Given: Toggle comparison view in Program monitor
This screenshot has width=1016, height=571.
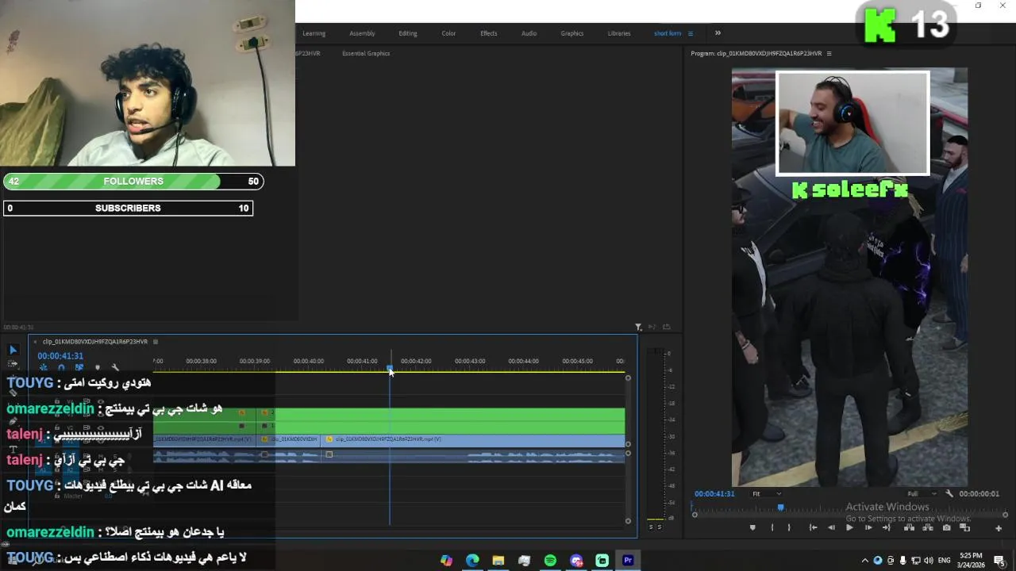Looking at the screenshot, I should (x=964, y=527).
